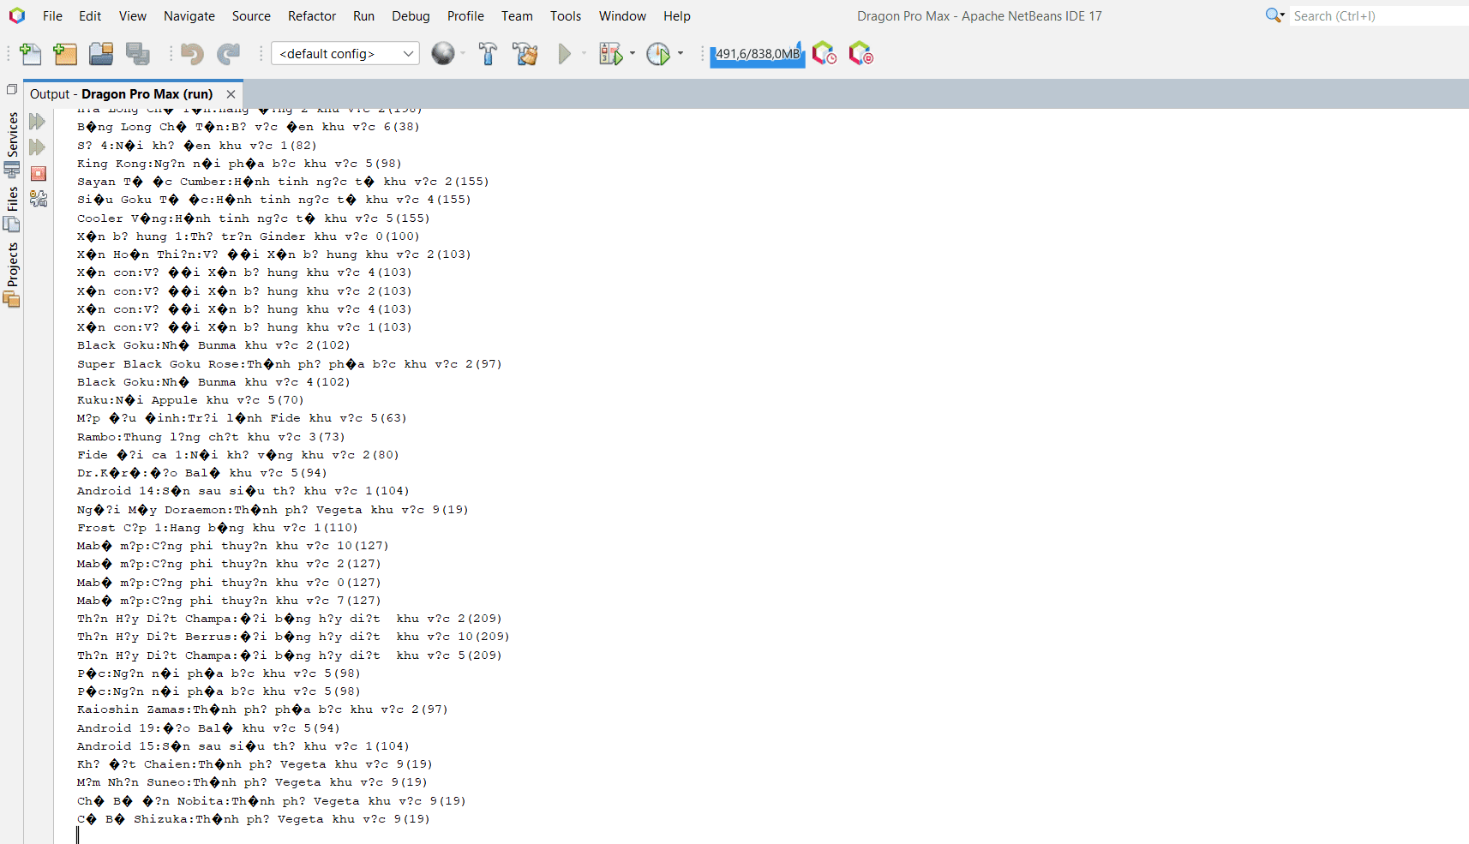Click the Build Project hammer icon
Viewport: 1469px width, 844px height.
point(489,54)
